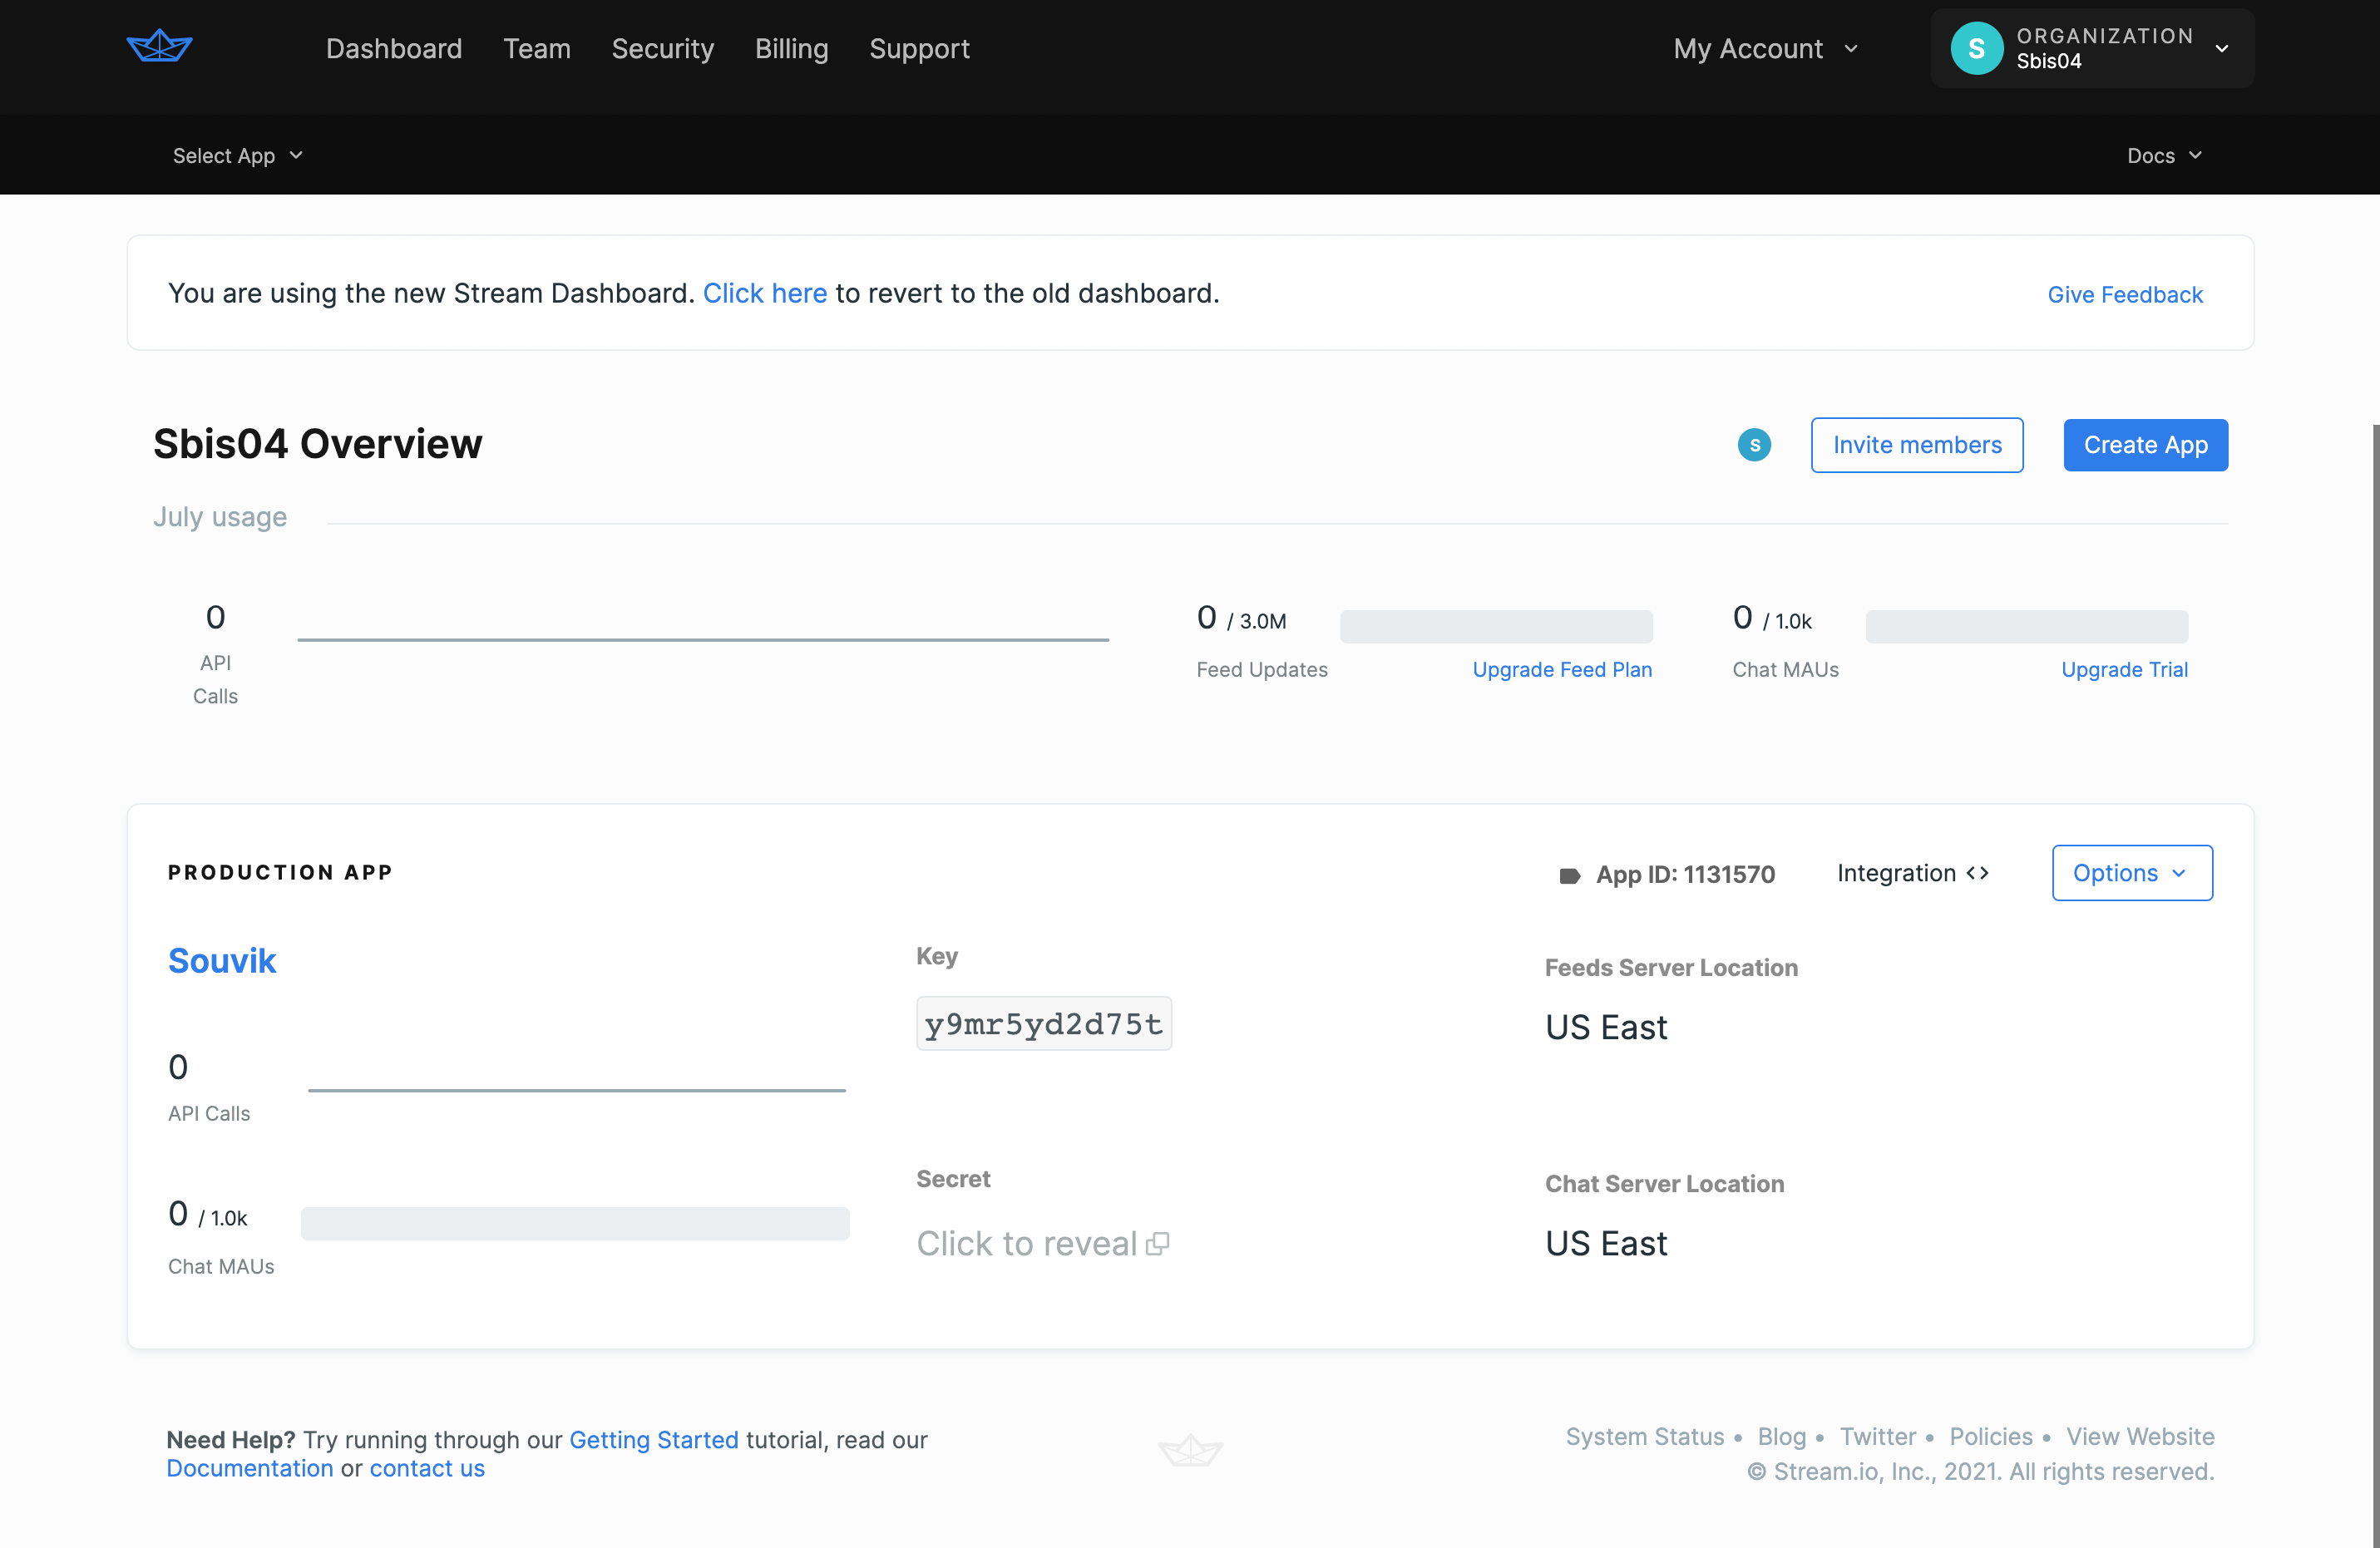
Task: Click the Upgrade Trial link
Action: (x=2125, y=668)
